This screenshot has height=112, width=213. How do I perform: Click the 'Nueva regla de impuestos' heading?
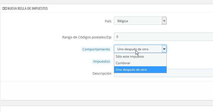tap(27, 8)
